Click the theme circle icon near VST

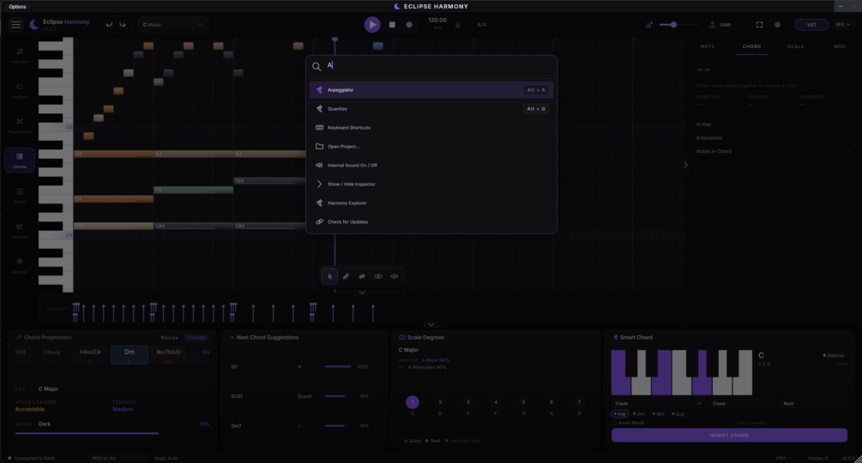[777, 25]
